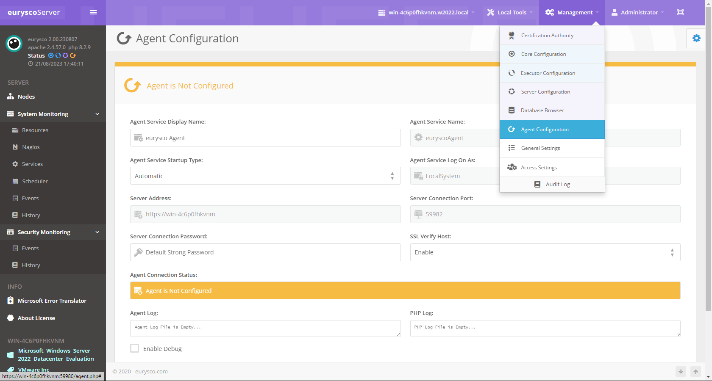Open the Administrator user dropdown
The image size is (712, 381).
click(637, 12)
